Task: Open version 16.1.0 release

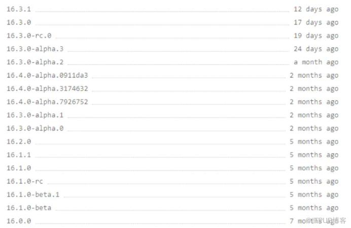Action: (x=19, y=168)
